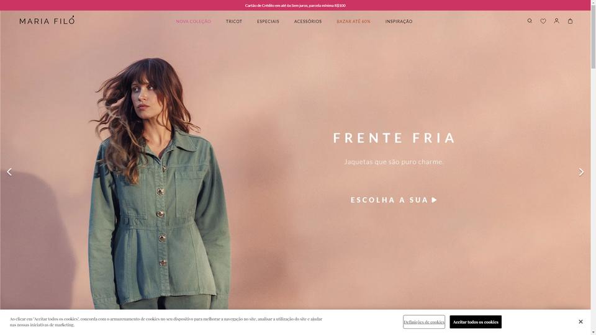This screenshot has width=596, height=335.
Task: Click the FRENTE FRIA banner heading
Action: [x=394, y=138]
